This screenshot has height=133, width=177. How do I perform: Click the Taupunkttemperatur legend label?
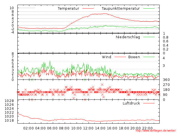click(x=121, y=9)
